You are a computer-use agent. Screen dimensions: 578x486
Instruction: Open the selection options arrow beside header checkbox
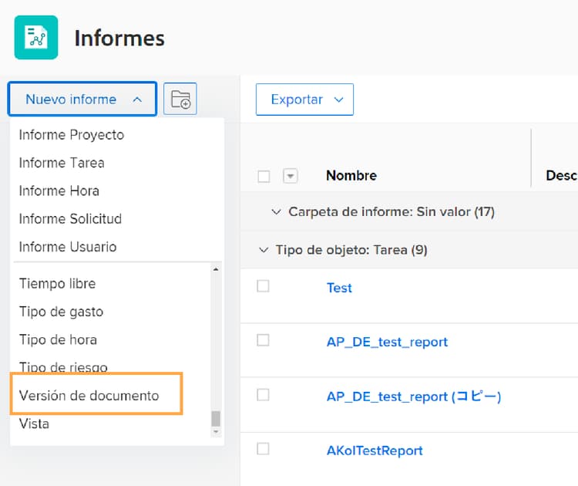pos(291,176)
